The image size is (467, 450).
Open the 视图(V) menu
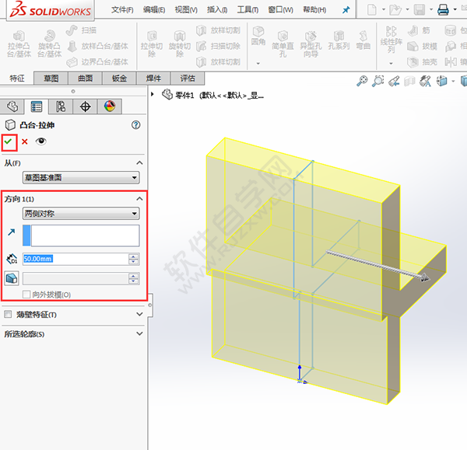coord(186,10)
